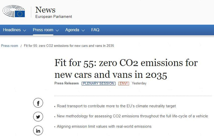The width and height of the screenshot is (214, 136).
Task: Share article on Facebook
Action: tap(38, 103)
